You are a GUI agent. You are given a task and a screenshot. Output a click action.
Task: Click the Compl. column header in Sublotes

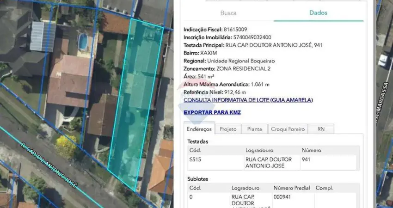click(324, 188)
